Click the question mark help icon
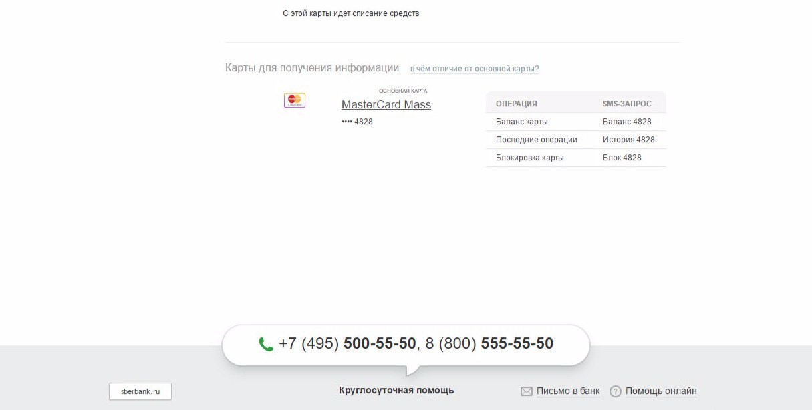812x410 pixels. (x=616, y=391)
